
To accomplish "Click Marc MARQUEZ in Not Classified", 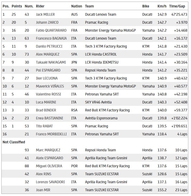I will 48,150.
